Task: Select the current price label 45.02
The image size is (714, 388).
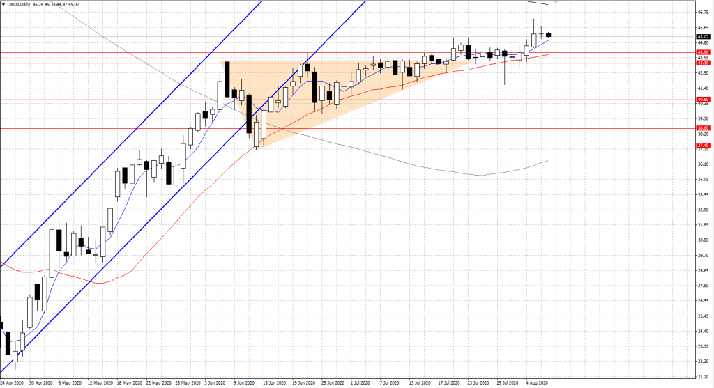Action: click(x=703, y=36)
